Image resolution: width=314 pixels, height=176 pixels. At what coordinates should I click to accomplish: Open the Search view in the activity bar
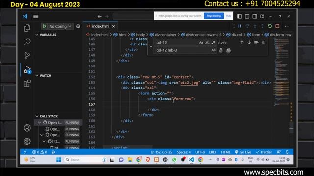(x=27, y=42)
